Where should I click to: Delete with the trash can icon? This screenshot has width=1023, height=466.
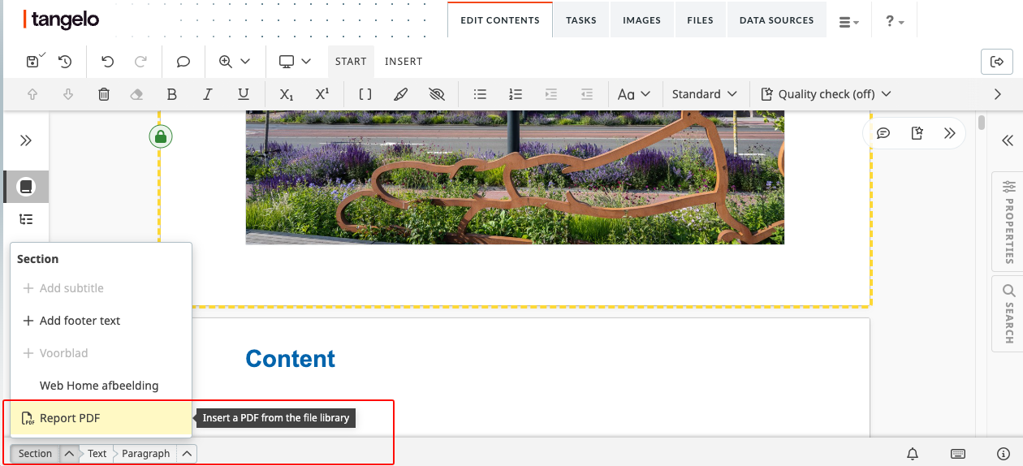[x=104, y=94]
